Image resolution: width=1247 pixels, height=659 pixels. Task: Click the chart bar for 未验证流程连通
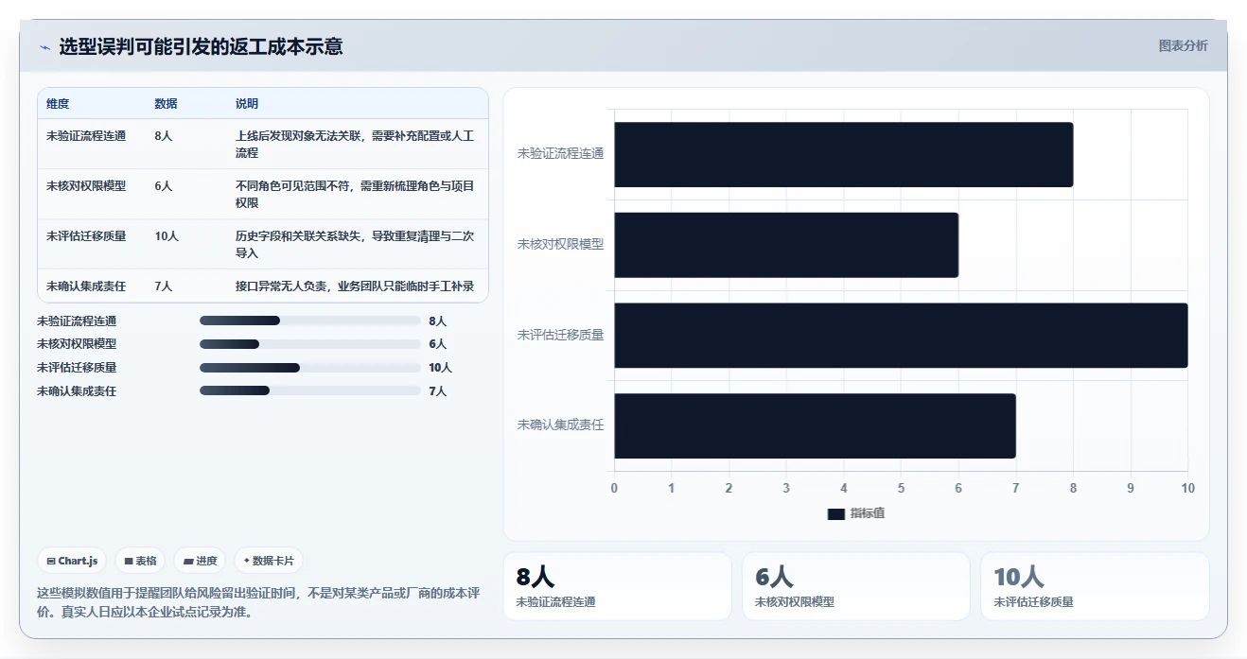(x=843, y=154)
